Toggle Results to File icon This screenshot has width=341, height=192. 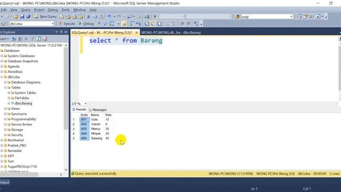coord(159,23)
